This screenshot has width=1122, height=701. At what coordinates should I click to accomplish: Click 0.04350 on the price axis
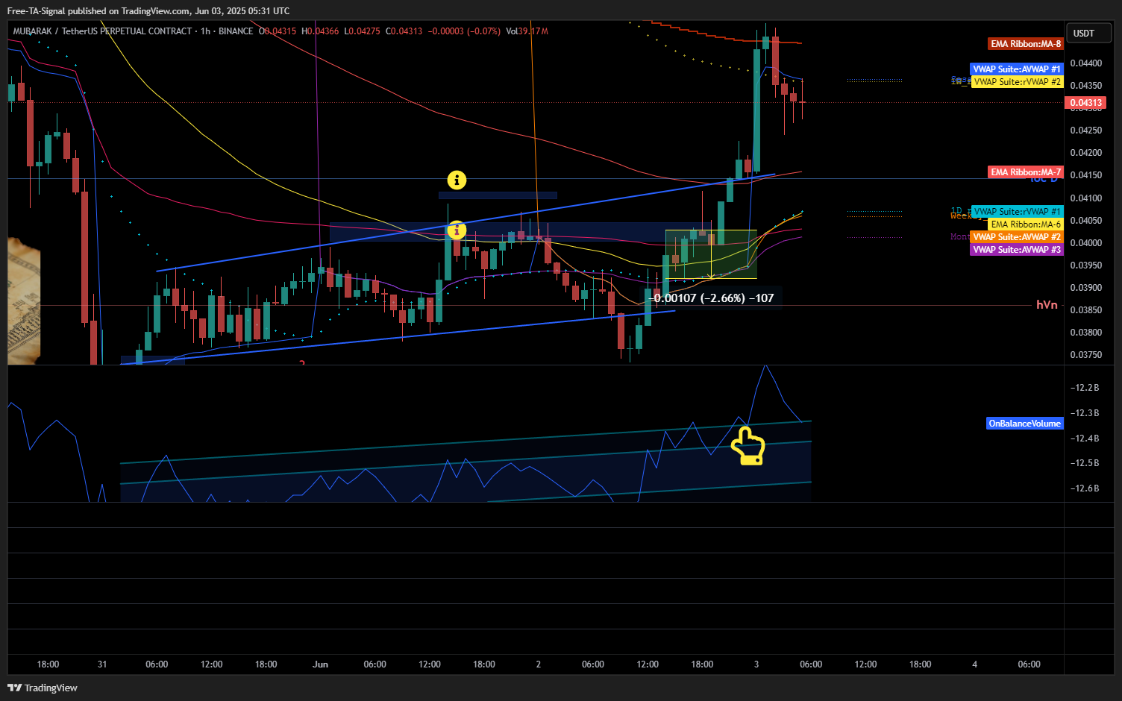pyautogui.click(x=1085, y=86)
